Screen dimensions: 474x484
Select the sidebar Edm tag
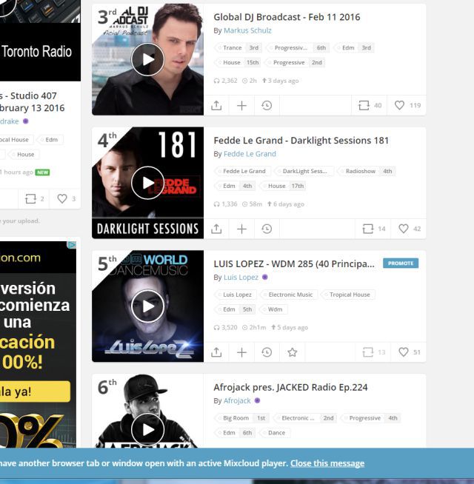(x=50, y=140)
